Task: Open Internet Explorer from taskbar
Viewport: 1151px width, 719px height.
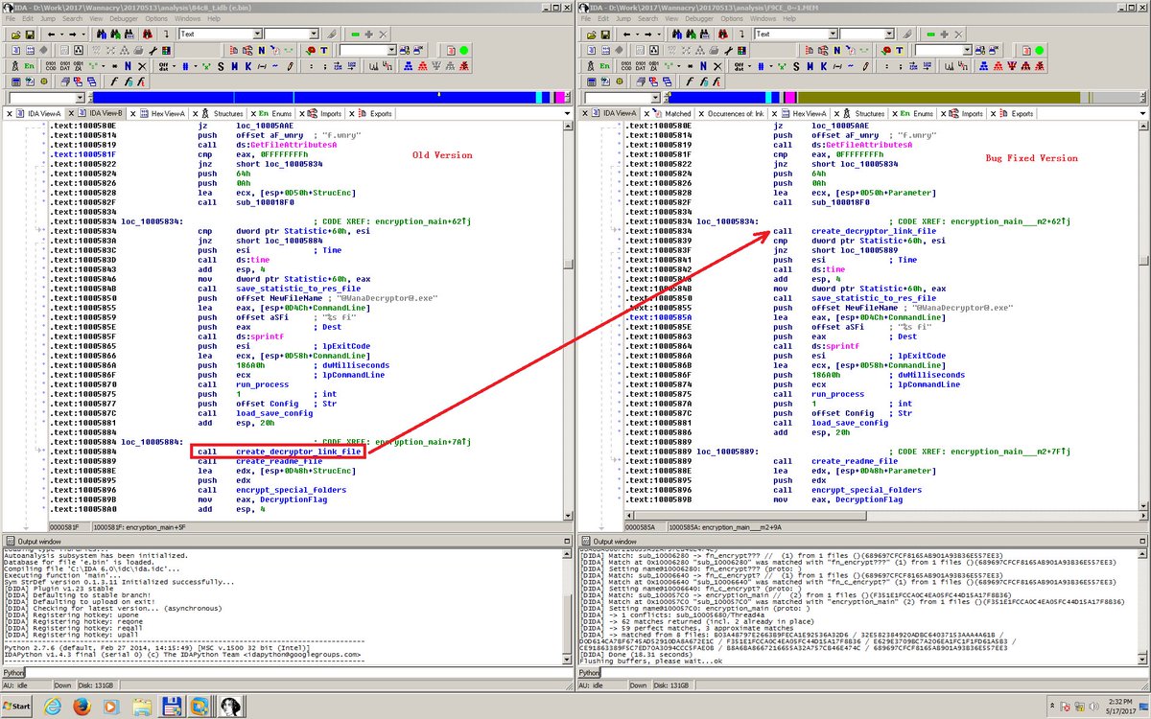Action: [x=51, y=706]
